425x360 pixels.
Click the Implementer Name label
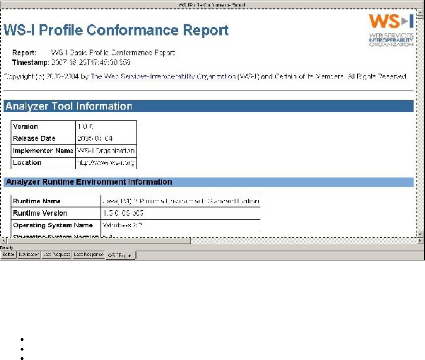pos(43,151)
